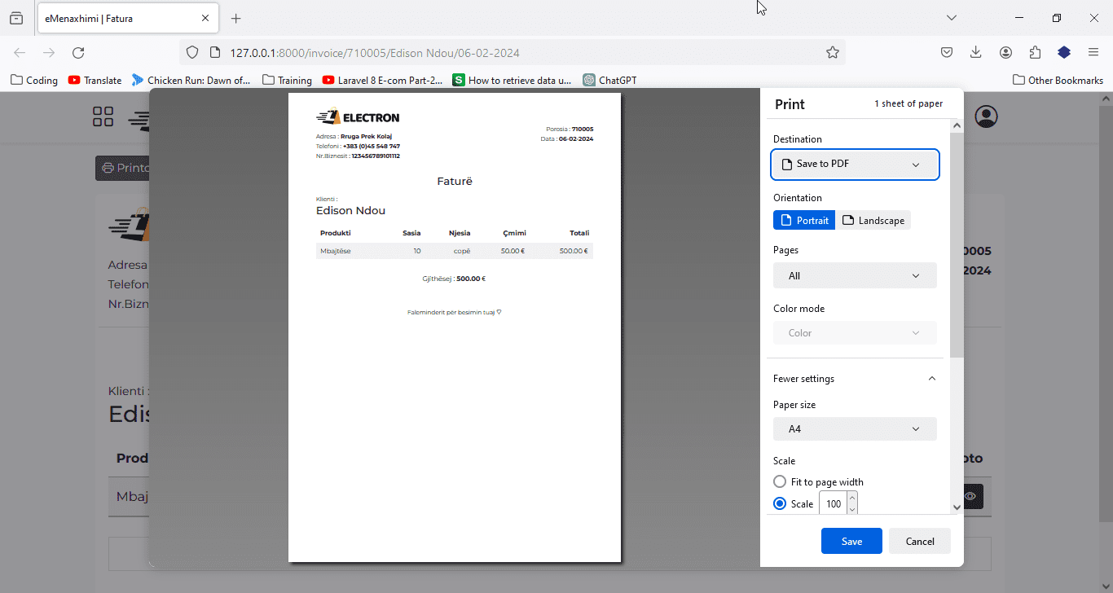This screenshot has height=593, width=1113.
Task: Select the Fit to page width option
Action: 780,482
